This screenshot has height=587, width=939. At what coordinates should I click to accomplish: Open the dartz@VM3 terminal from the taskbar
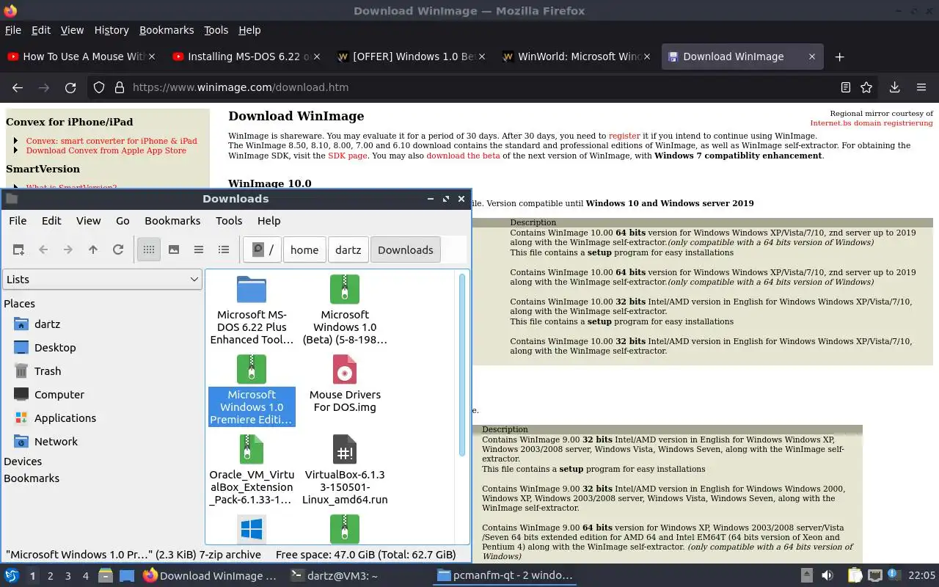point(334,576)
